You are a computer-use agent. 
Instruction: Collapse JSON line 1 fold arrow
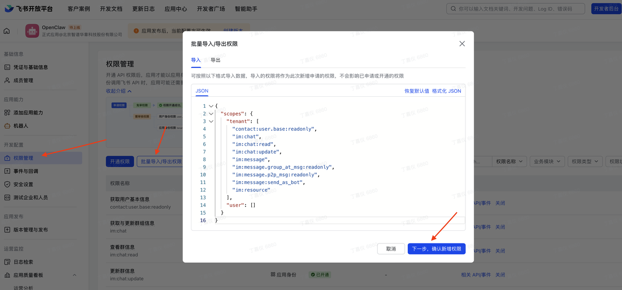point(210,106)
